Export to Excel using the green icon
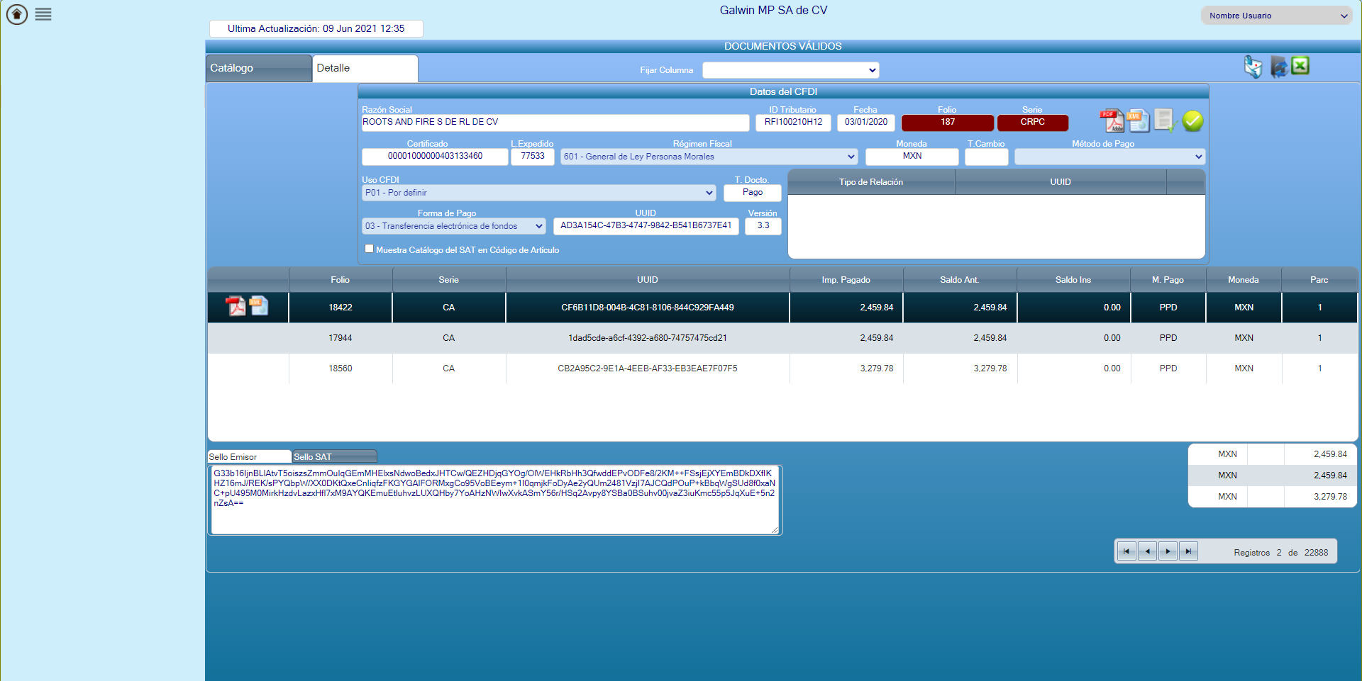 point(1300,66)
